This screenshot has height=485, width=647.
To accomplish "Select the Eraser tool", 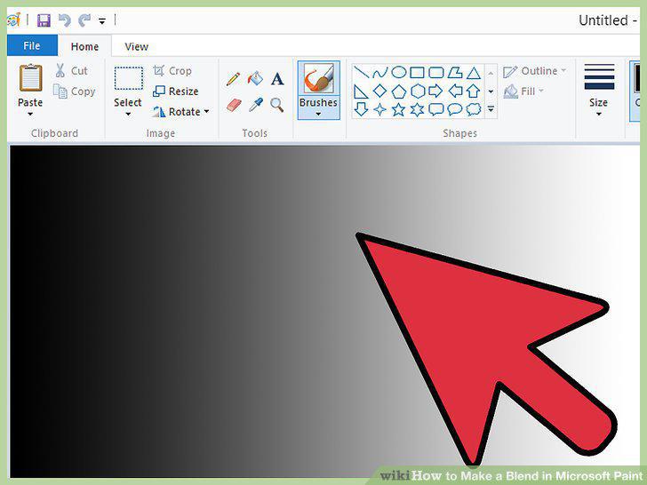I will (234, 105).
